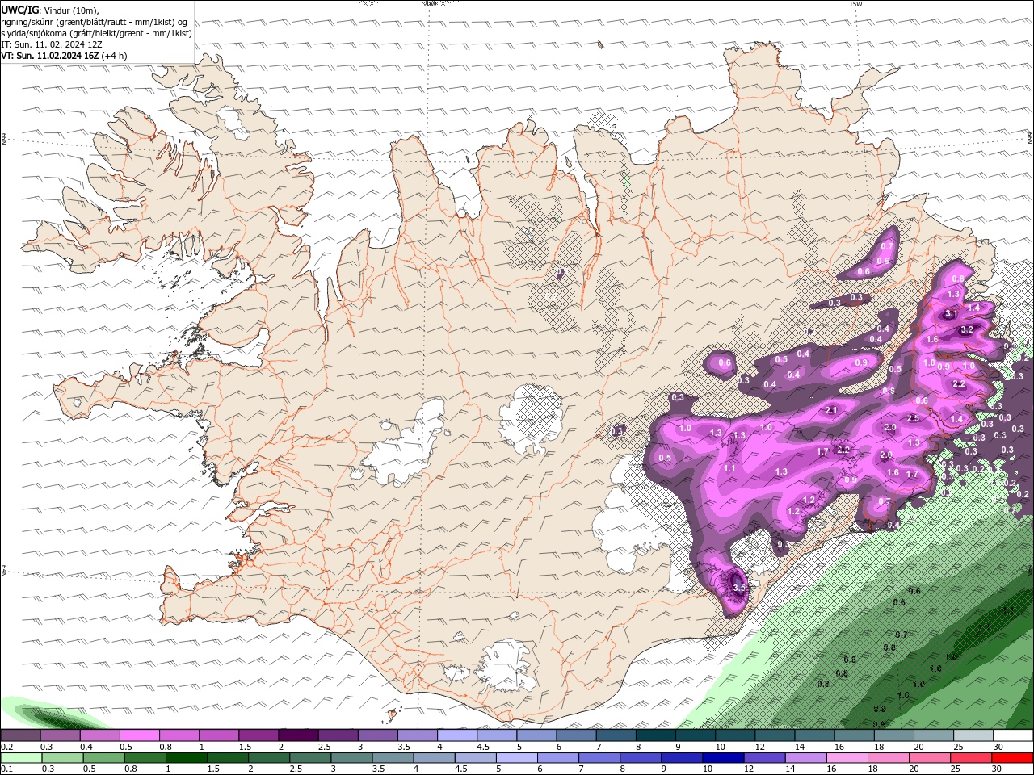1034x775 pixels.
Task: Click the 3.1 snowfall value on the map
Action: [x=951, y=314]
